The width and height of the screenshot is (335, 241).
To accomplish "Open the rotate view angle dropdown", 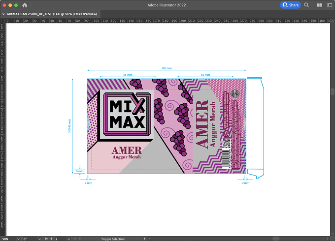I will [x=39, y=239].
